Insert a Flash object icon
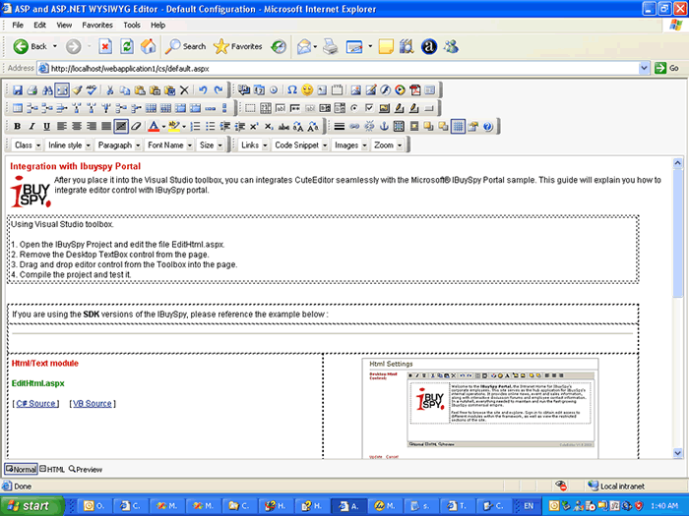Viewport: 689px width, 516px height. click(x=386, y=90)
